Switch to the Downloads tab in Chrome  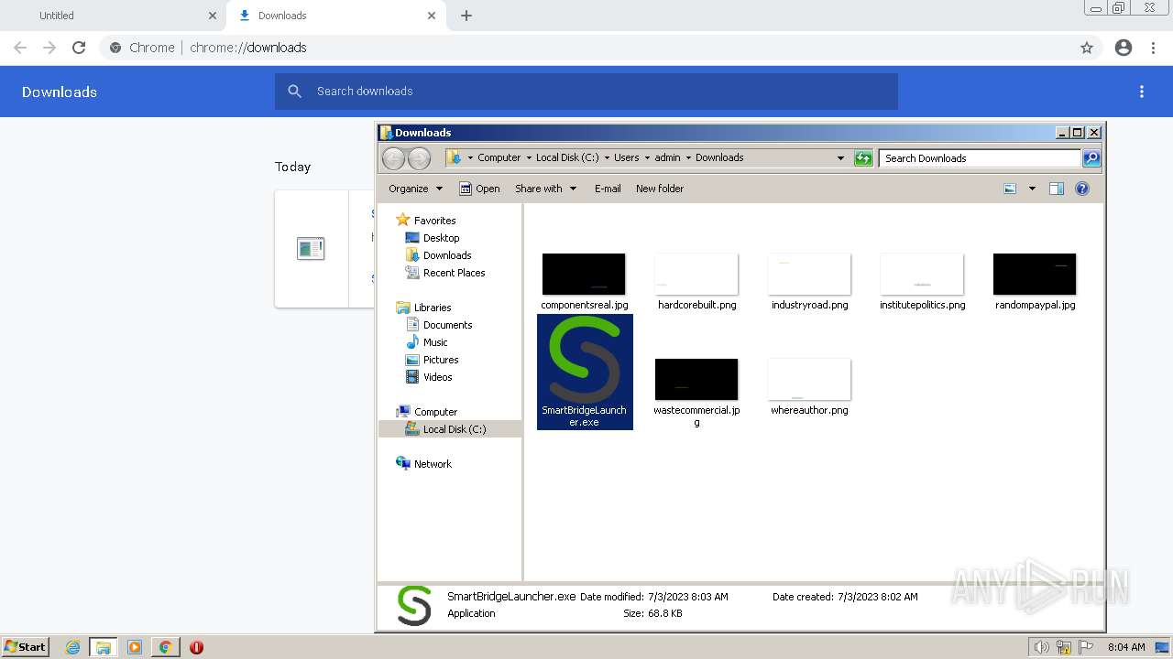(x=335, y=16)
